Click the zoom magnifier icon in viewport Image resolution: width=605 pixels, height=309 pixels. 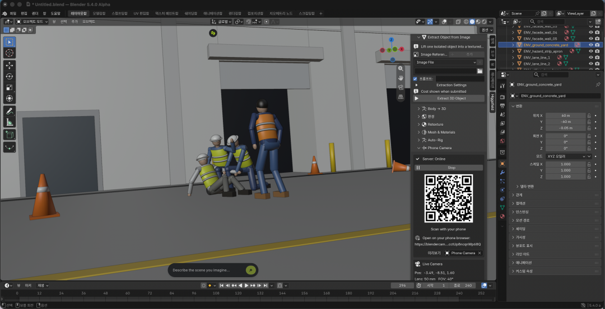[x=401, y=69]
